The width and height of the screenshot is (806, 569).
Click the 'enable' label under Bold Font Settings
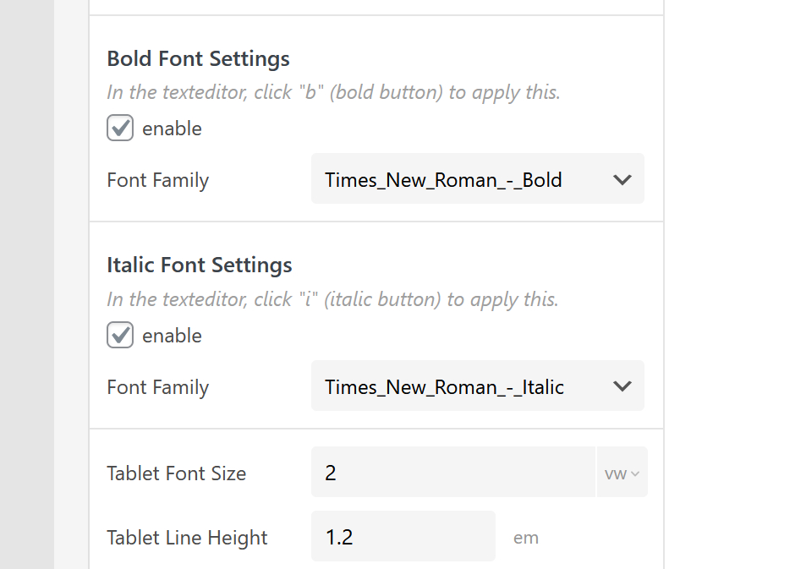[172, 129]
